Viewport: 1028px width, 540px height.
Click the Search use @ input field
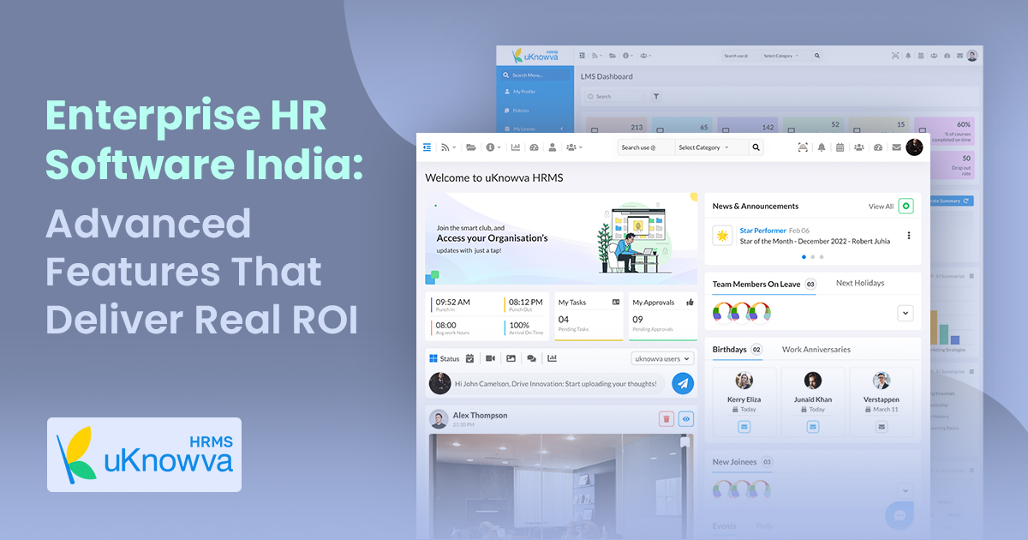pyautogui.click(x=646, y=147)
